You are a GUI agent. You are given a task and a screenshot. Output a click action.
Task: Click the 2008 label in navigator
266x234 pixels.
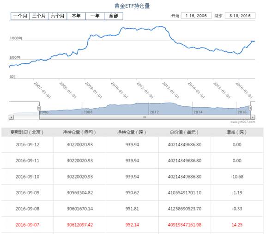click(88, 112)
